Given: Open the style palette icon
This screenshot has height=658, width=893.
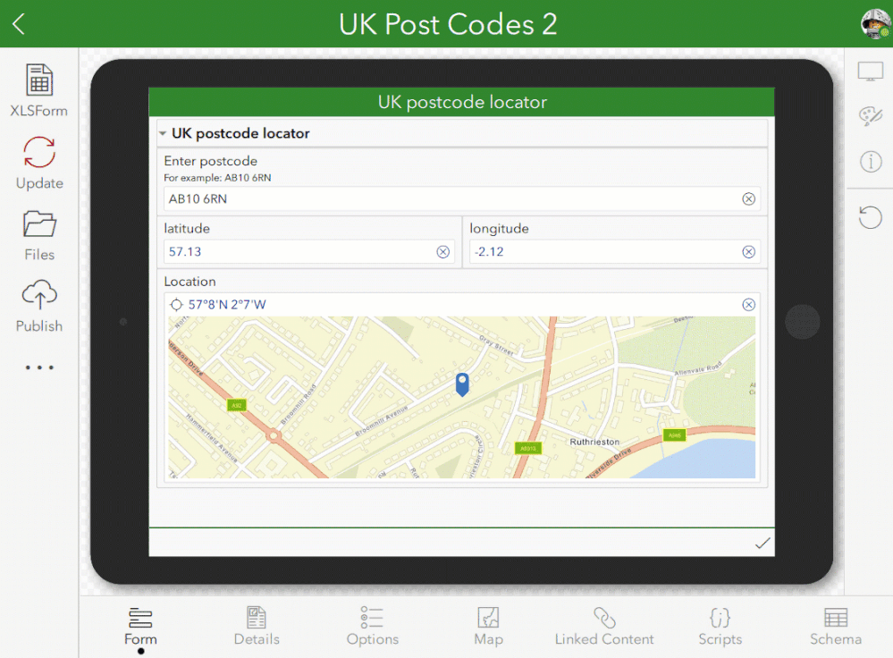Looking at the screenshot, I should point(871,116).
